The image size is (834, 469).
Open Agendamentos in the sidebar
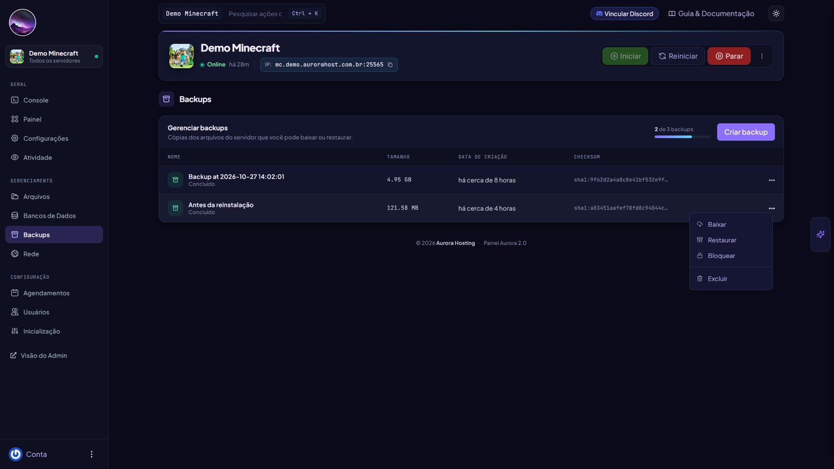click(54, 293)
